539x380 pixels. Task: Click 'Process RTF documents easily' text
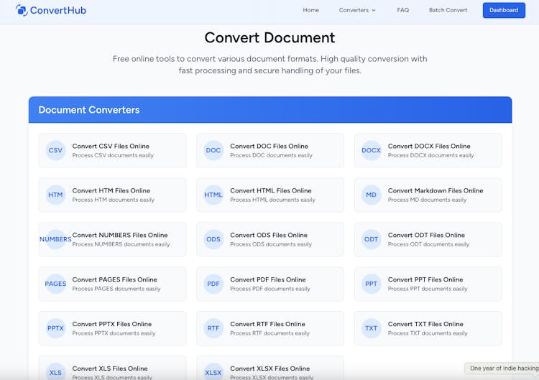tap(269, 333)
